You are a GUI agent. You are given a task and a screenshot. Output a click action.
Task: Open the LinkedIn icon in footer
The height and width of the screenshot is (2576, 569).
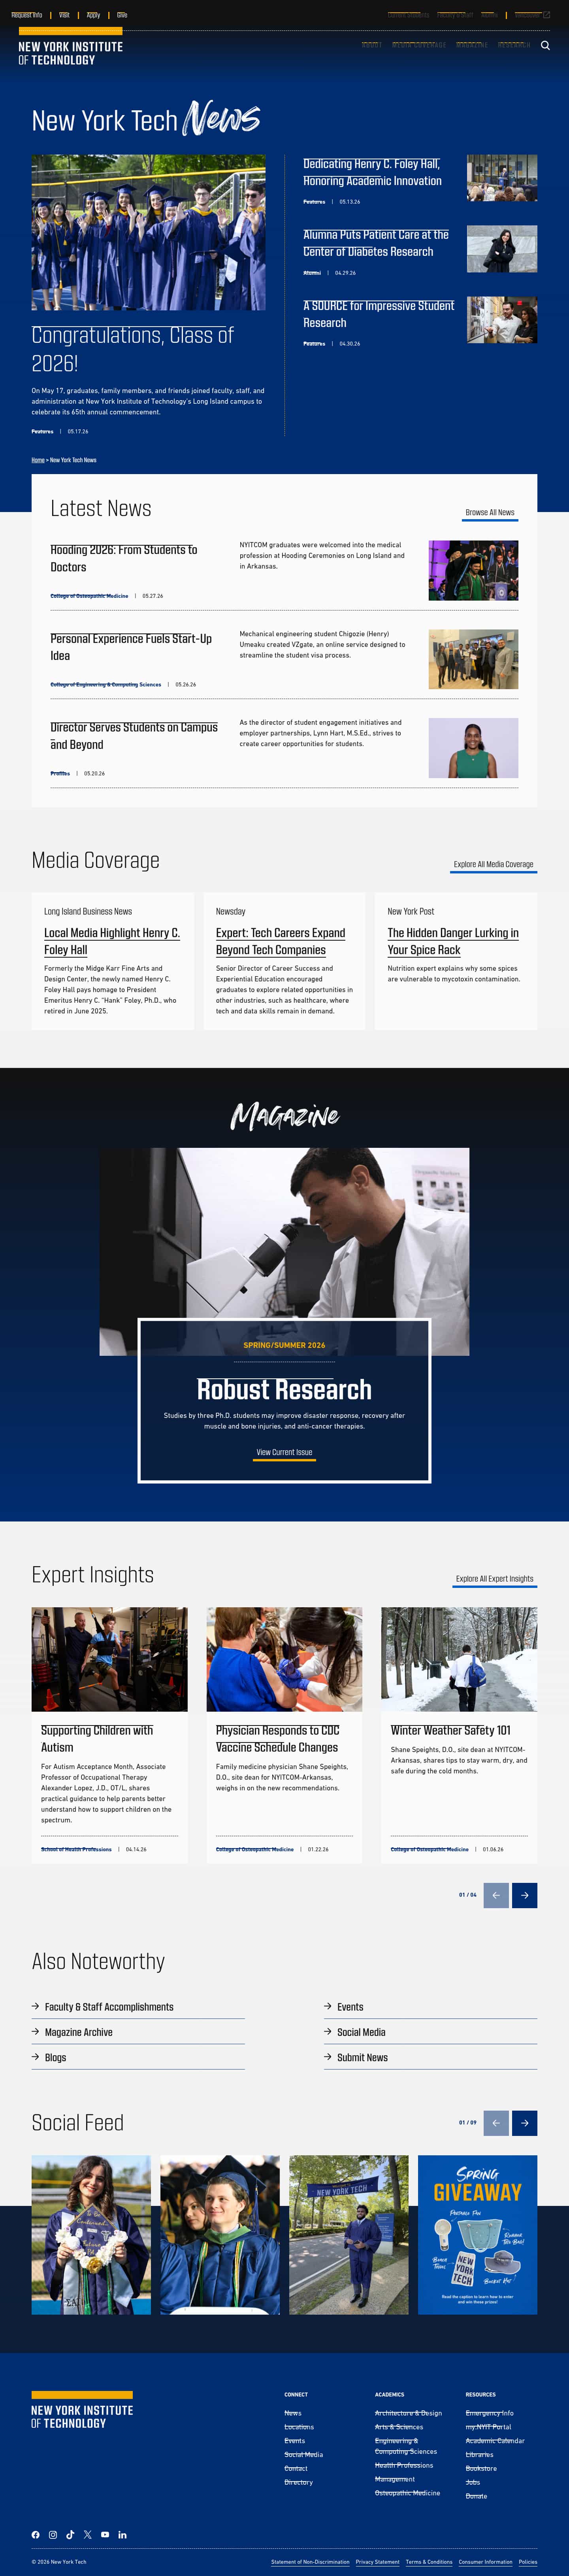pos(122,2534)
